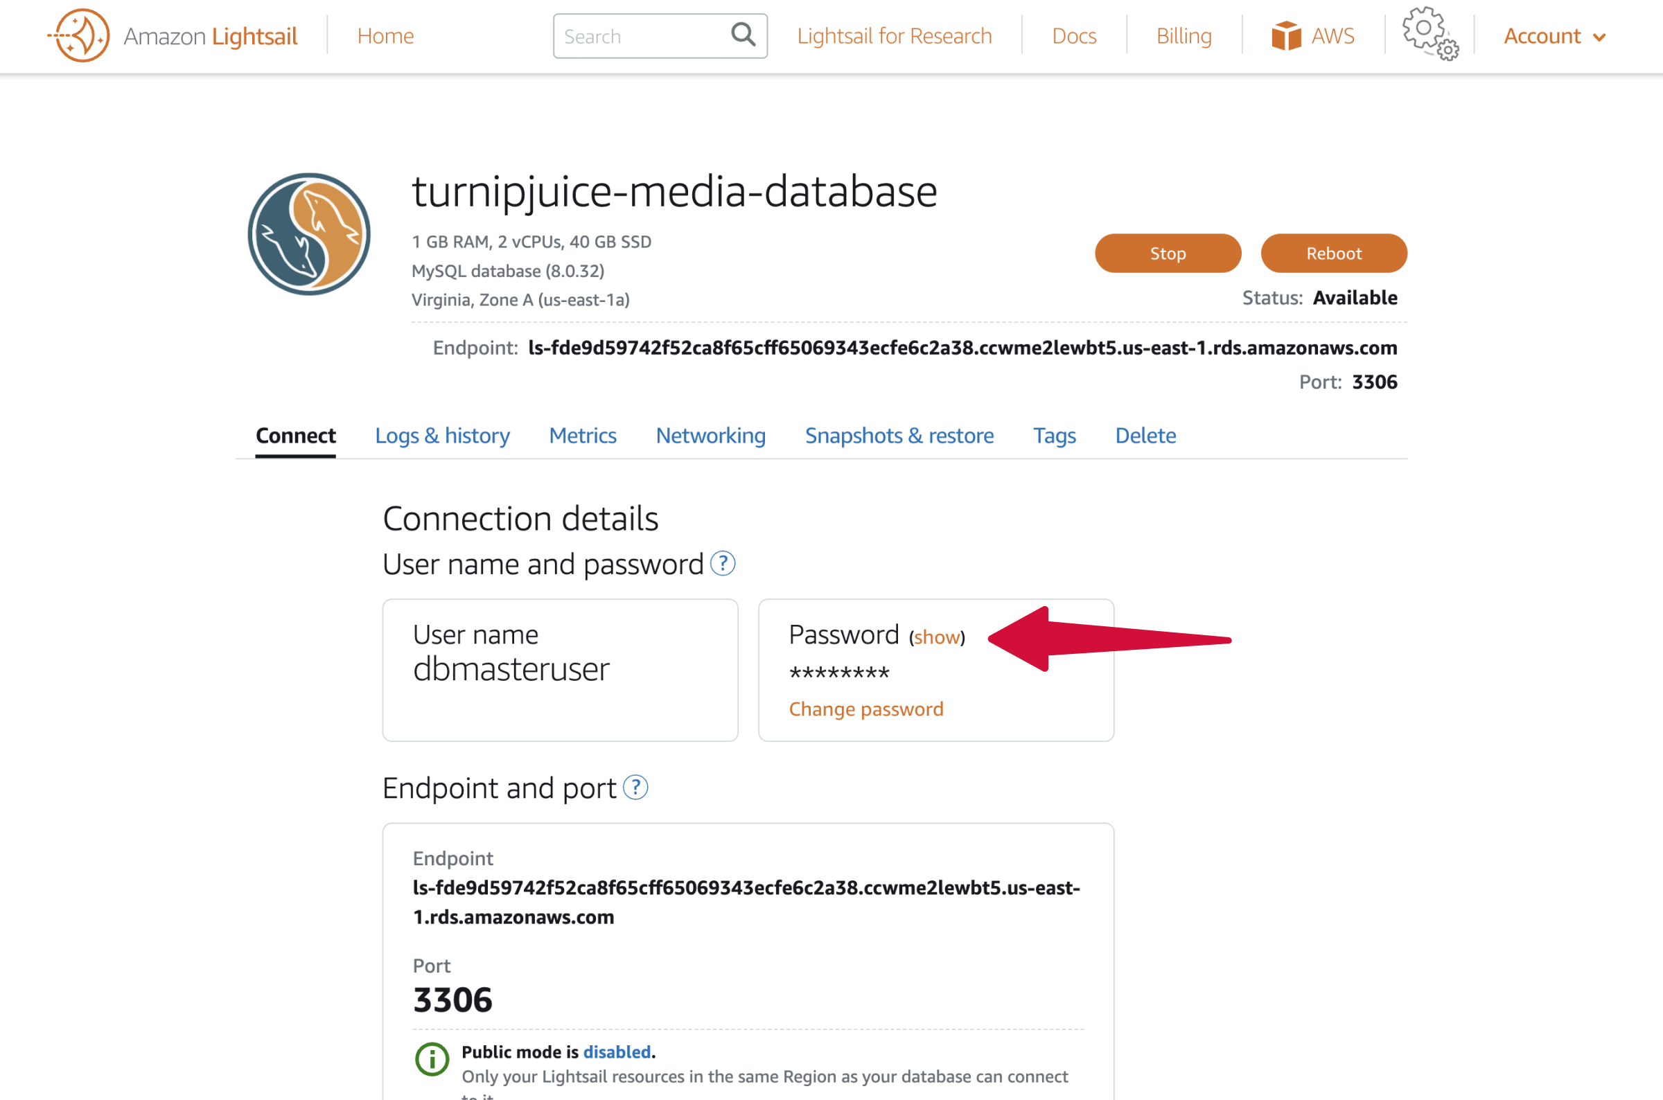
Task: Click the Amazon Lightsail logo icon
Action: pyautogui.click(x=78, y=35)
